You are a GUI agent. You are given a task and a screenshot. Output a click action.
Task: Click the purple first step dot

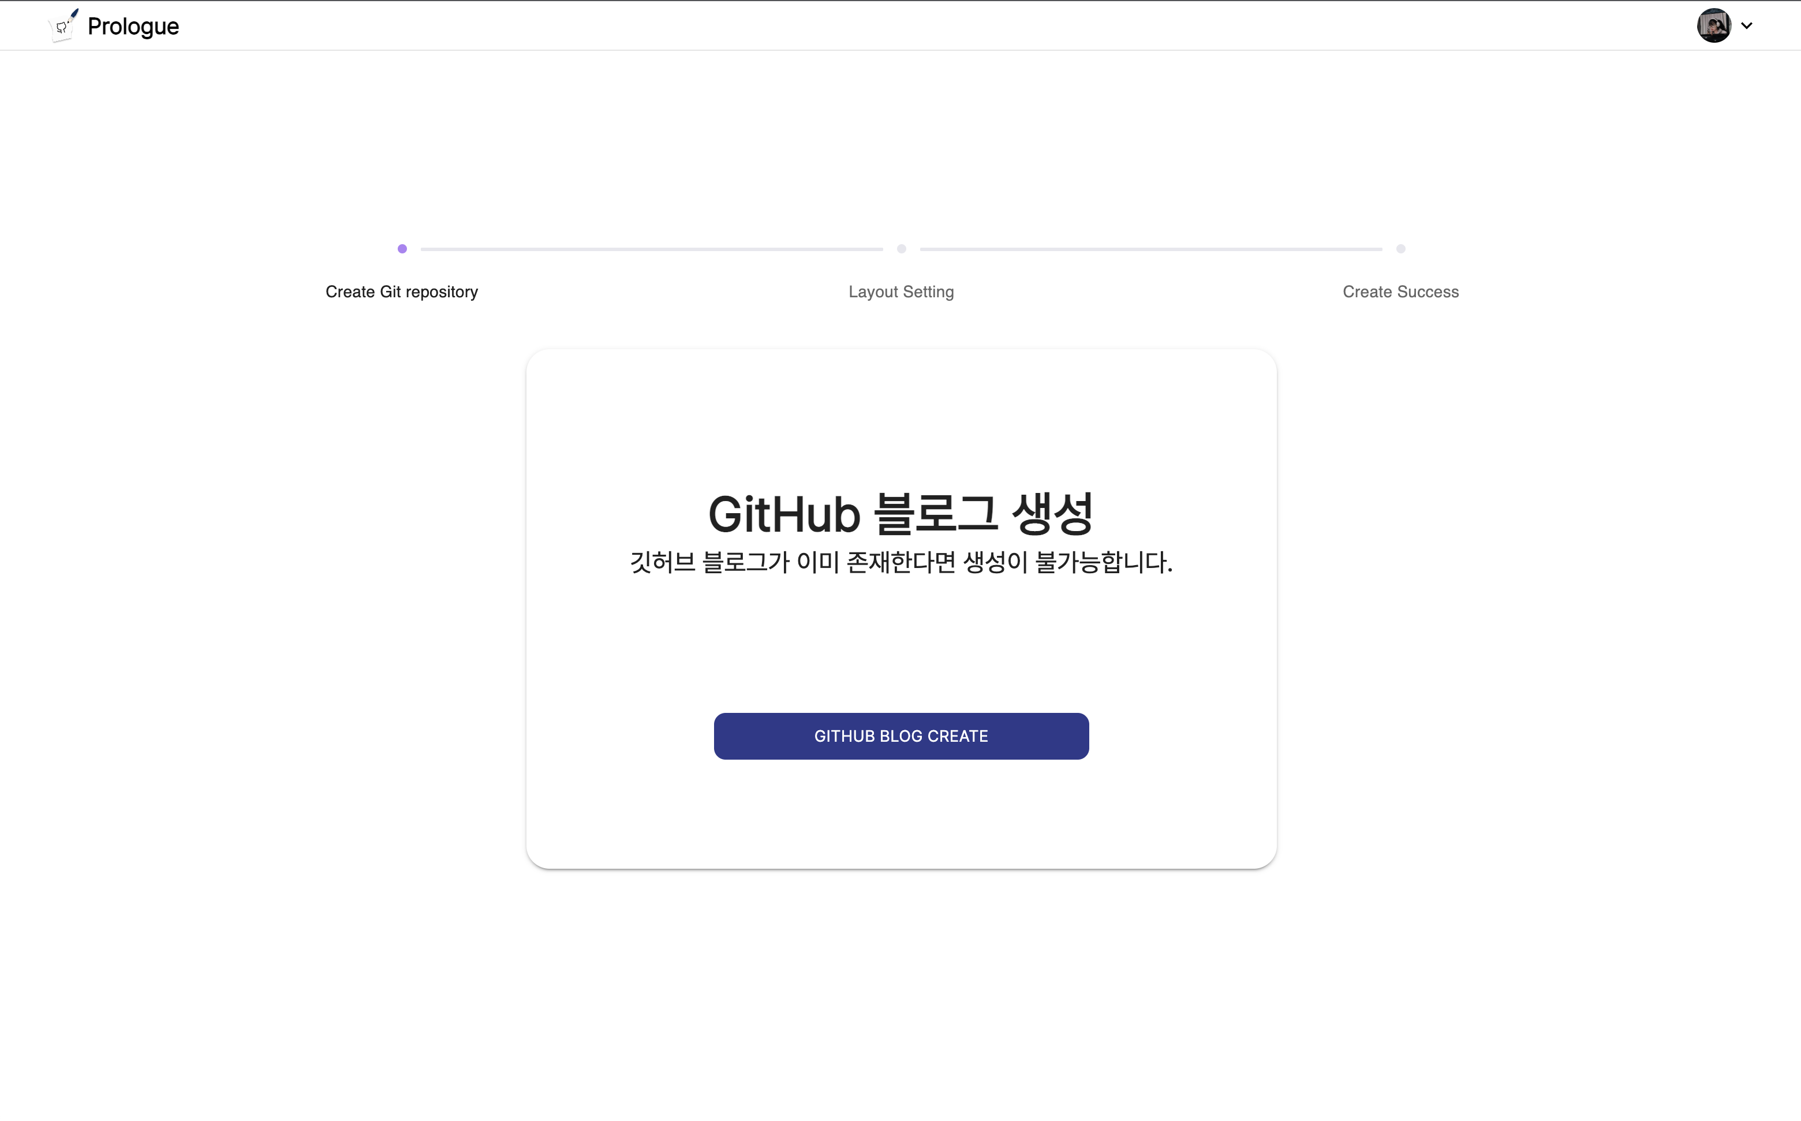[x=402, y=249]
